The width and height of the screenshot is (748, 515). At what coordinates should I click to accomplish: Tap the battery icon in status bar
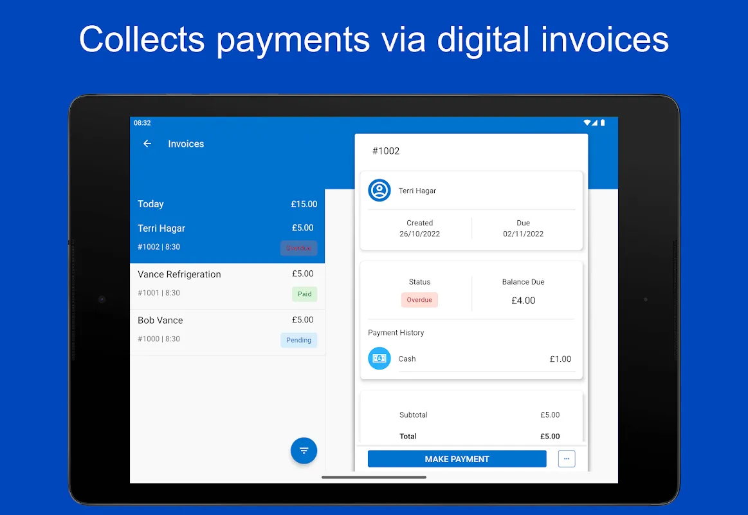click(603, 122)
